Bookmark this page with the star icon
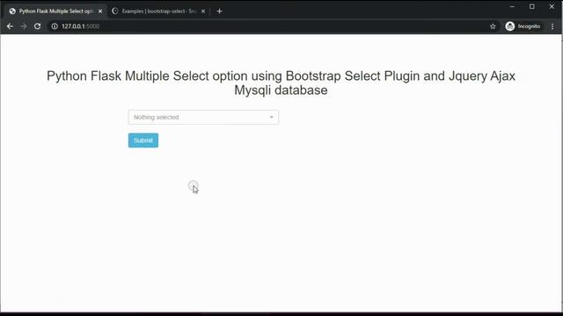563x316 pixels. [493, 26]
